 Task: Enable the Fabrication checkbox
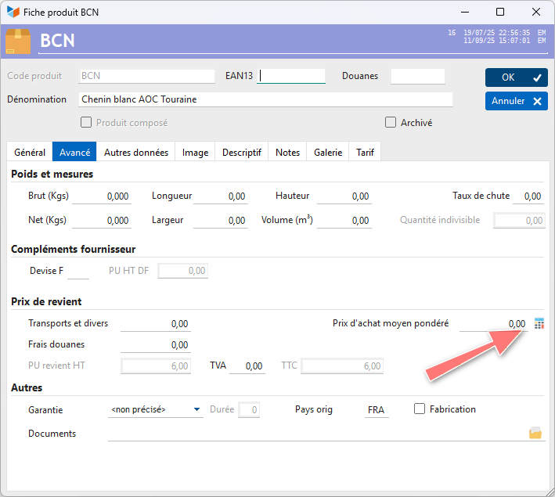[420, 409]
